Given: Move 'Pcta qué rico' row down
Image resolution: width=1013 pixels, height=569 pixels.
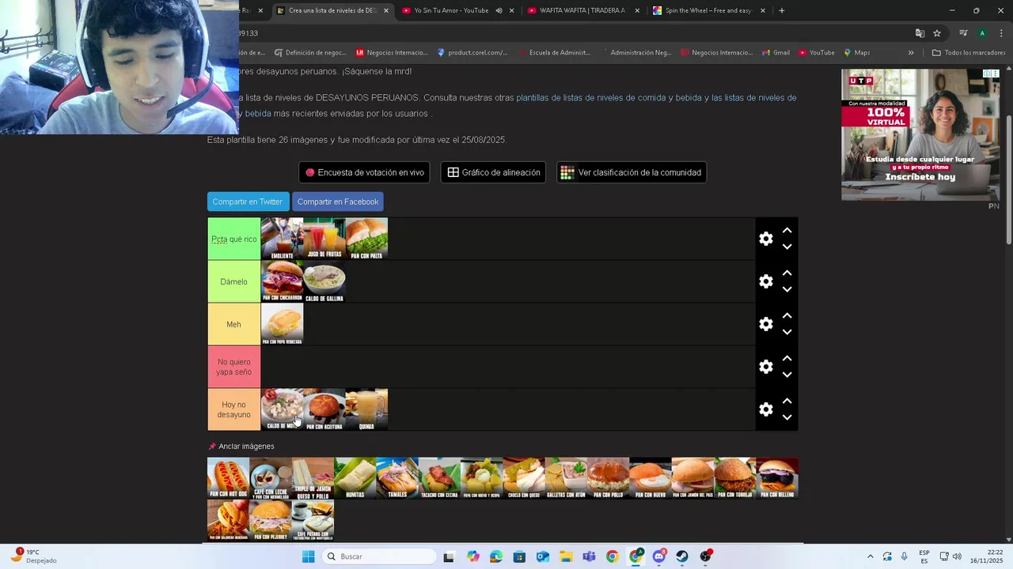Looking at the screenshot, I should click(x=787, y=247).
